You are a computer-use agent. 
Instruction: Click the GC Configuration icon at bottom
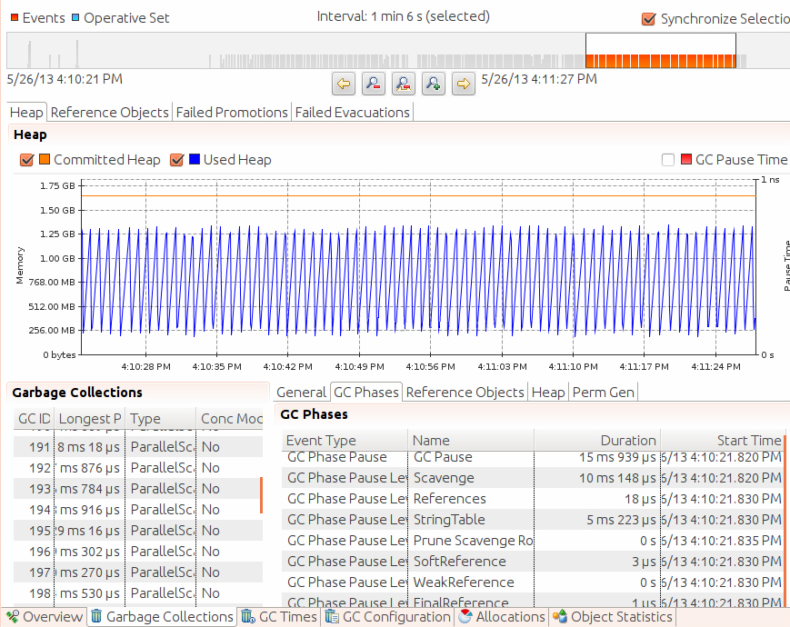click(x=332, y=616)
